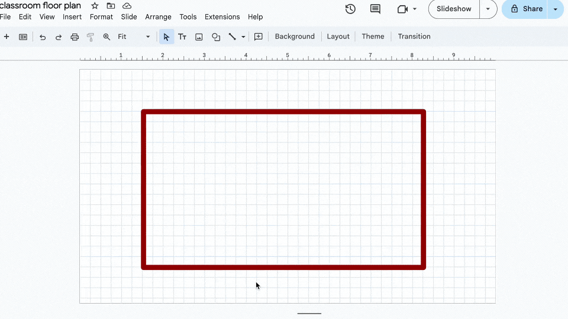Toggle the paint format tool
The image size is (568, 319).
coord(91,37)
